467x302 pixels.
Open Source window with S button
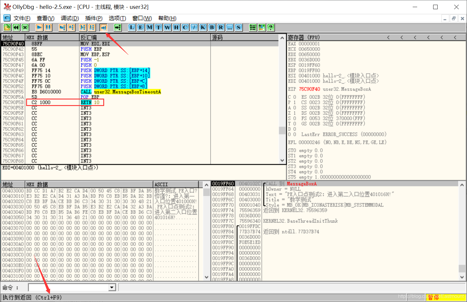tap(239, 28)
